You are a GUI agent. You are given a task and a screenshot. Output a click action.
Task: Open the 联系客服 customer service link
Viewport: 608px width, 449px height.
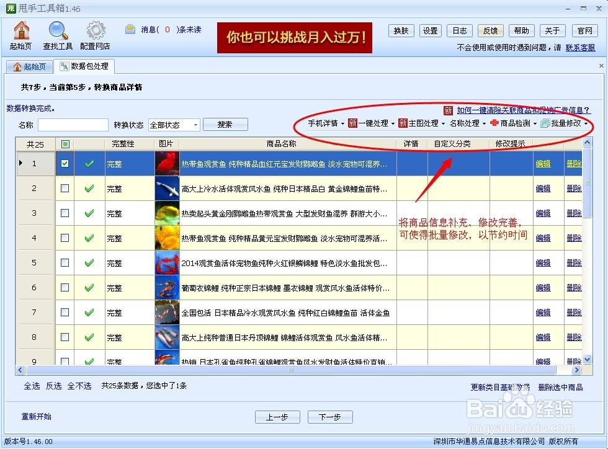pos(579,47)
